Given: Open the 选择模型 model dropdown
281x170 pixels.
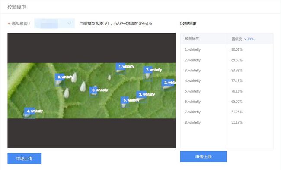Looking at the screenshot, I should [54, 23].
